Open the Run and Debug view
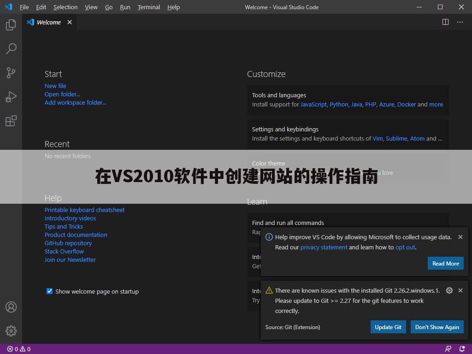This screenshot has width=472, height=354. (10, 96)
